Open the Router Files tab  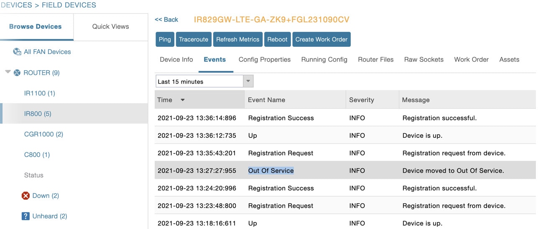tap(376, 59)
